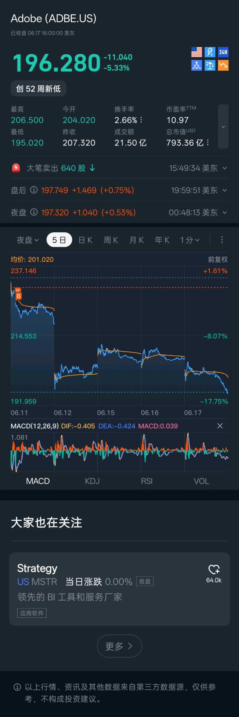Select the RSI indicator tab

point(147,481)
